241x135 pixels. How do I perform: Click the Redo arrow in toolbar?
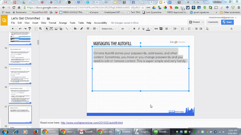[25, 29]
